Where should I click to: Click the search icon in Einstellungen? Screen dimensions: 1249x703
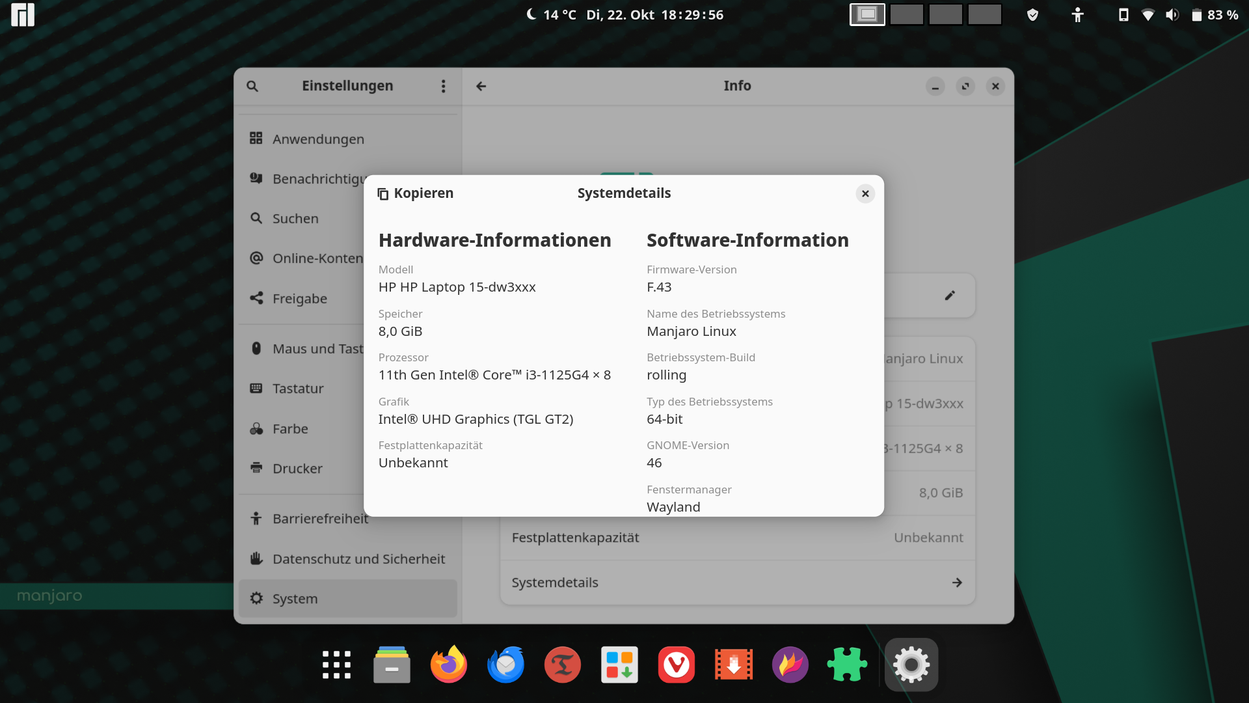252,86
